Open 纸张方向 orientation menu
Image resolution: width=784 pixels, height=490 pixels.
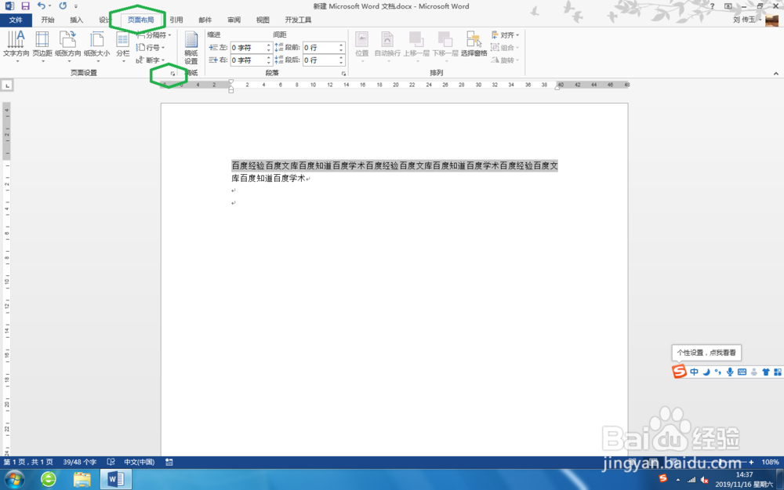click(68, 46)
